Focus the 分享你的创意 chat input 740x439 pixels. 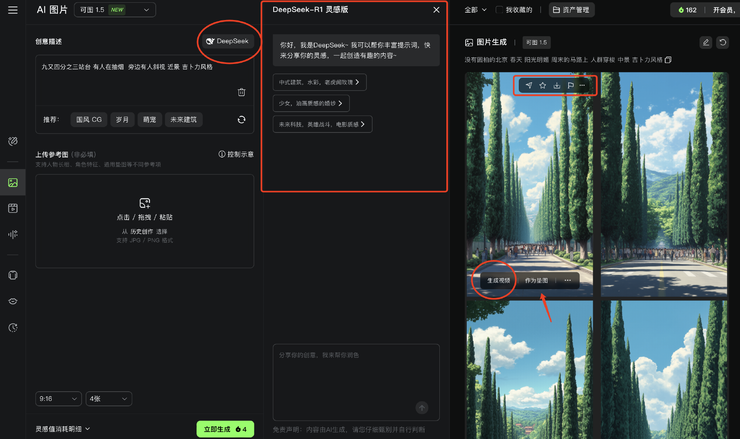point(356,382)
